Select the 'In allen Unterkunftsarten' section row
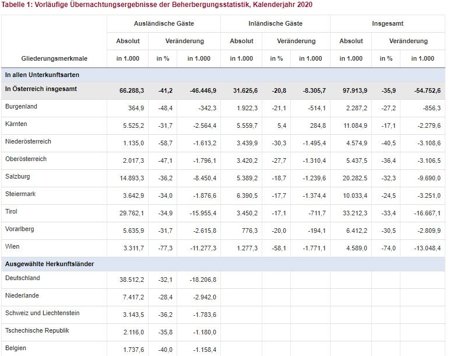The height and width of the screenshot is (356, 450). pos(42,75)
